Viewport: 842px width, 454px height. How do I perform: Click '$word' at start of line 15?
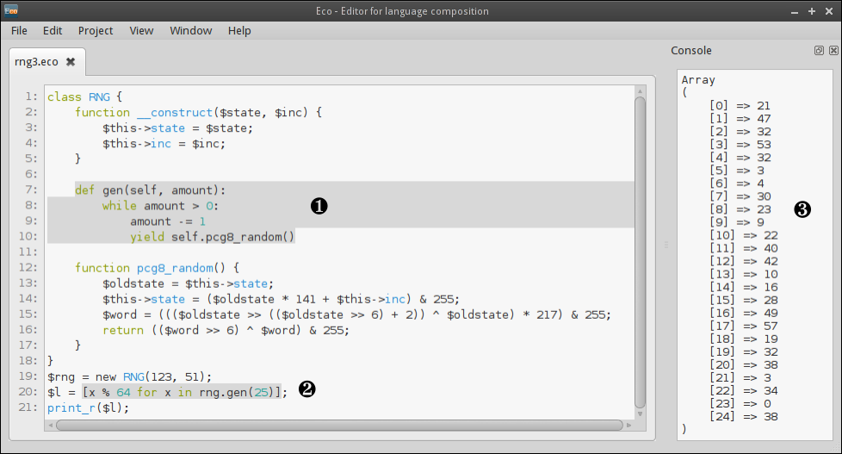pyautogui.click(x=119, y=314)
